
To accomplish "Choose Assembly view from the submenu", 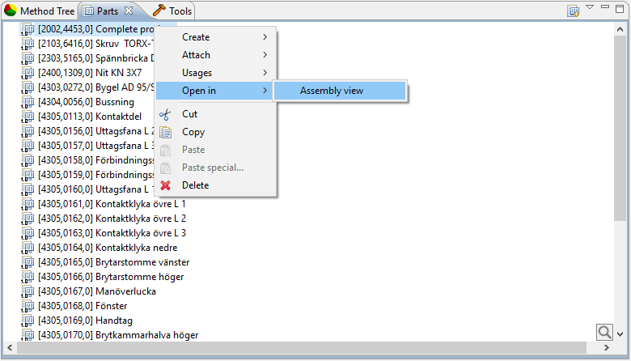I will click(x=332, y=91).
